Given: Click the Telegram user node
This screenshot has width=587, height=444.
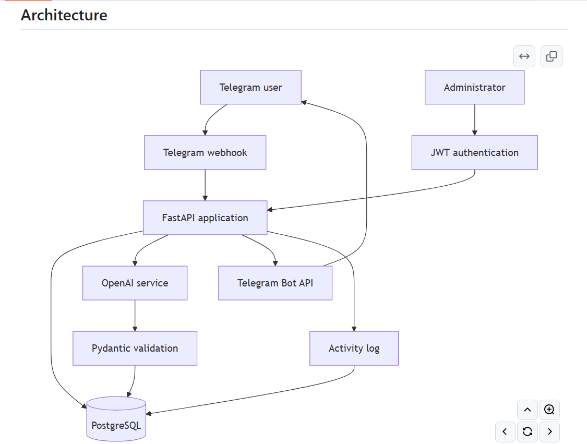Looking at the screenshot, I should tap(250, 87).
